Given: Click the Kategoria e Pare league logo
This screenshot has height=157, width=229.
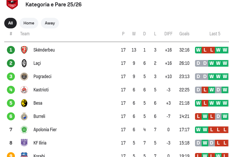Looking at the screenshot, I should pyautogui.click(x=12, y=5).
